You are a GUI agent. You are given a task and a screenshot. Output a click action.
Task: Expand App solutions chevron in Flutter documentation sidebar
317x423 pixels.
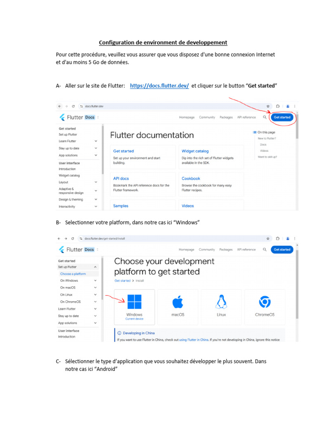(x=96, y=155)
